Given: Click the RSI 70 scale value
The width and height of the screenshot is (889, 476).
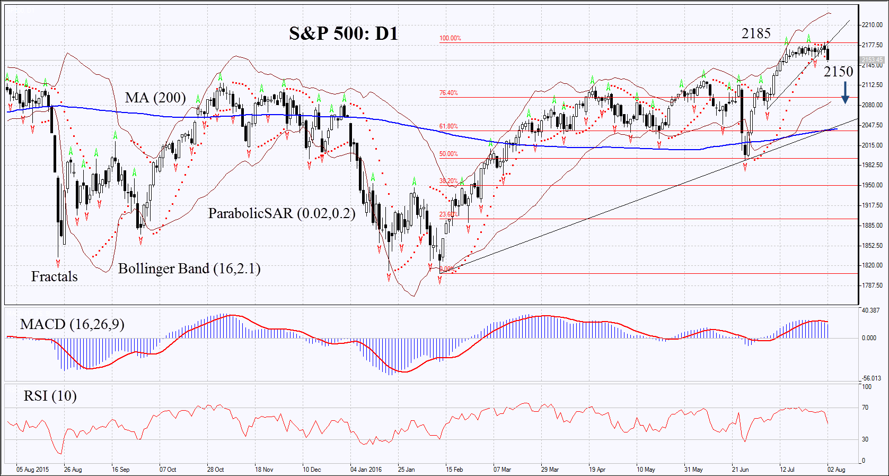Looking at the screenshot, I should point(865,408).
